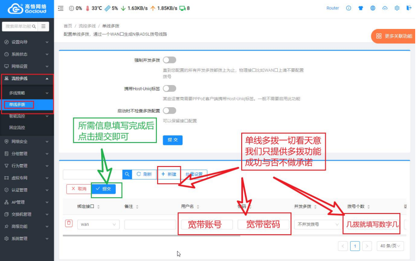Click the blue search magnifier button
This screenshot has height=261, width=417.
point(127,174)
